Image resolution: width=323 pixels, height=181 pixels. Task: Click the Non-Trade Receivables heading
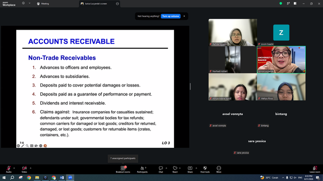(x=62, y=58)
